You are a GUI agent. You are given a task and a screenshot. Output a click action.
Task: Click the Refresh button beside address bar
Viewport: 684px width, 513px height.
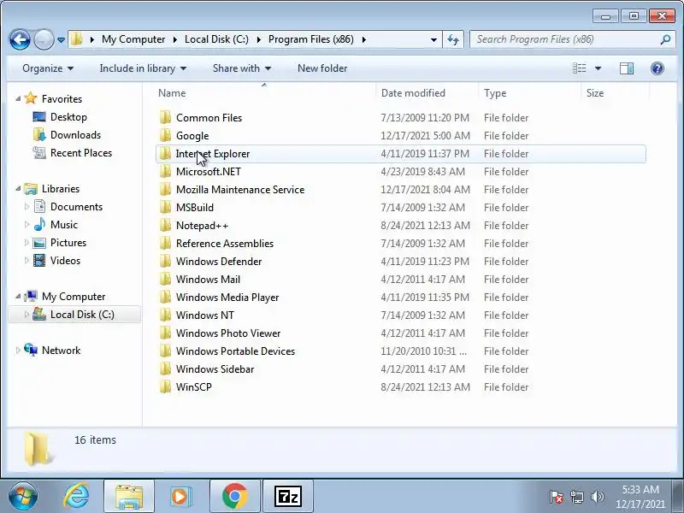tap(453, 39)
